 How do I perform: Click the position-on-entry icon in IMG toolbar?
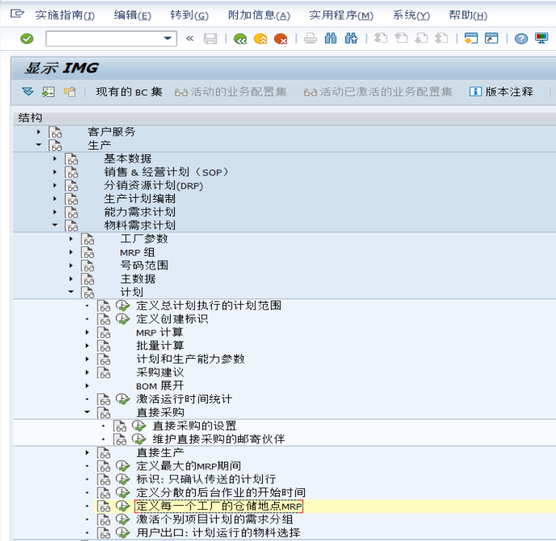[x=48, y=92]
